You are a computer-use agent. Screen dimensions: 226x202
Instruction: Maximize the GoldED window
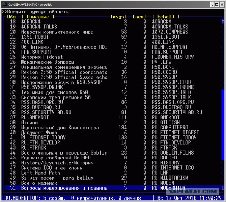[x=217, y=5]
